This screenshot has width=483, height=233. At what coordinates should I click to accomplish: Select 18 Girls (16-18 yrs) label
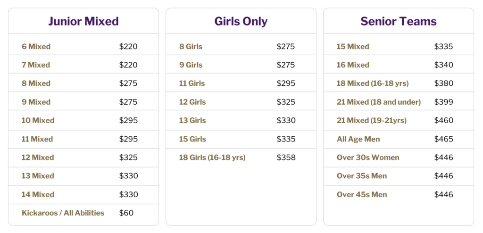pyautogui.click(x=212, y=158)
